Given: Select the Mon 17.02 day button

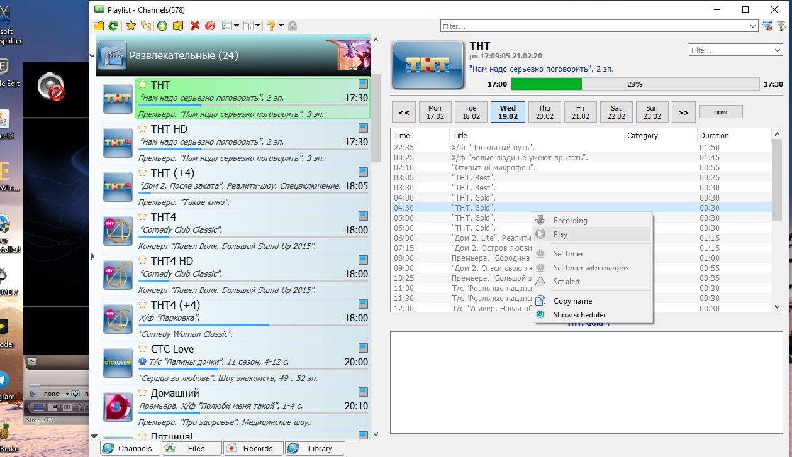Looking at the screenshot, I should 435,113.
